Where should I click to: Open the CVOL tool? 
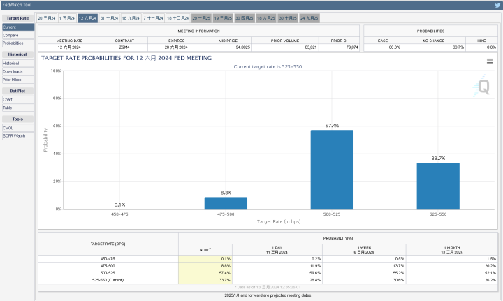tap(18, 128)
